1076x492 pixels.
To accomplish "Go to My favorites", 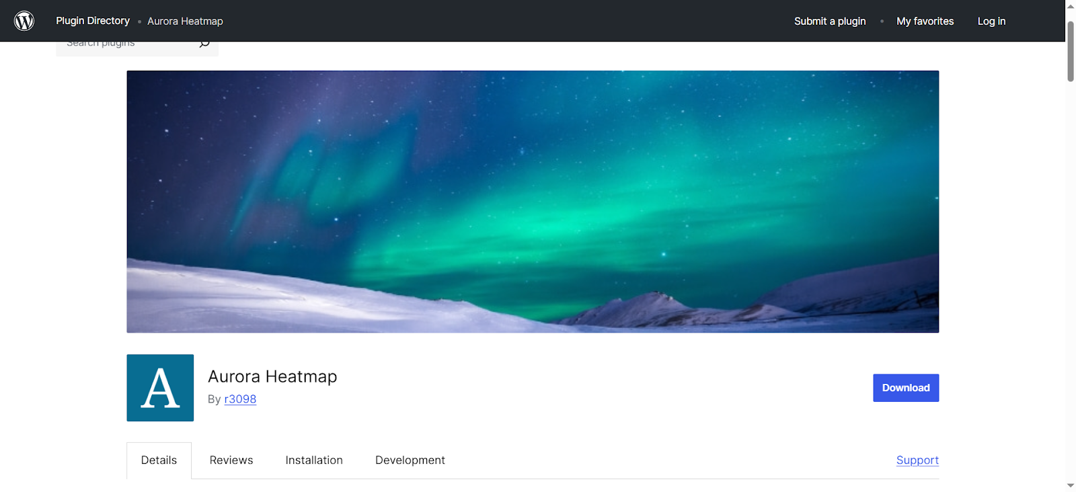I will 925,21.
